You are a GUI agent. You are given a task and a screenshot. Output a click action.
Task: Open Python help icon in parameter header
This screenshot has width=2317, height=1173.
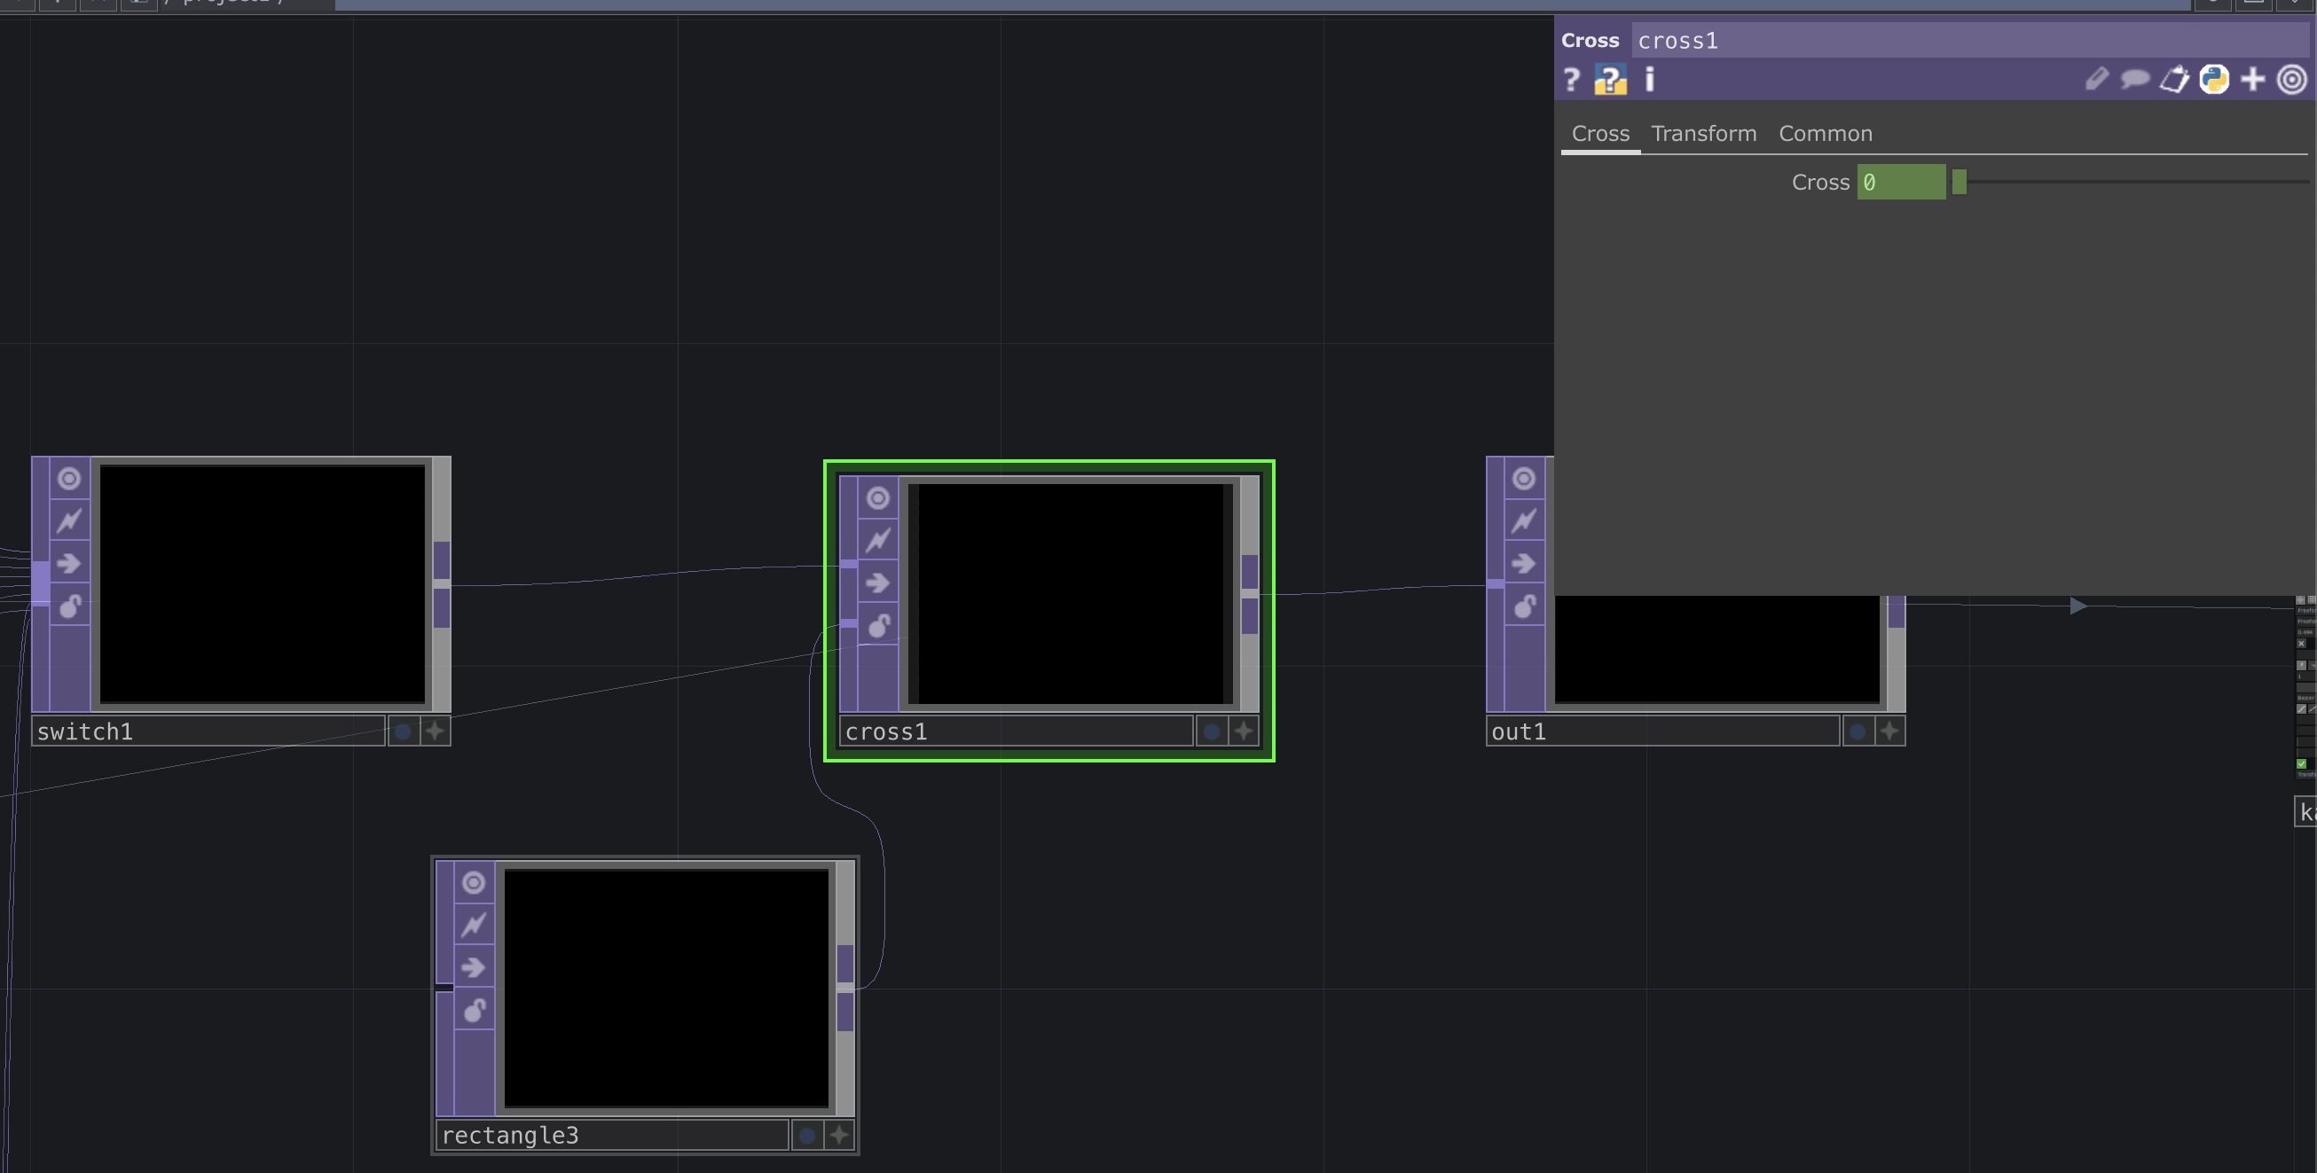1610,80
